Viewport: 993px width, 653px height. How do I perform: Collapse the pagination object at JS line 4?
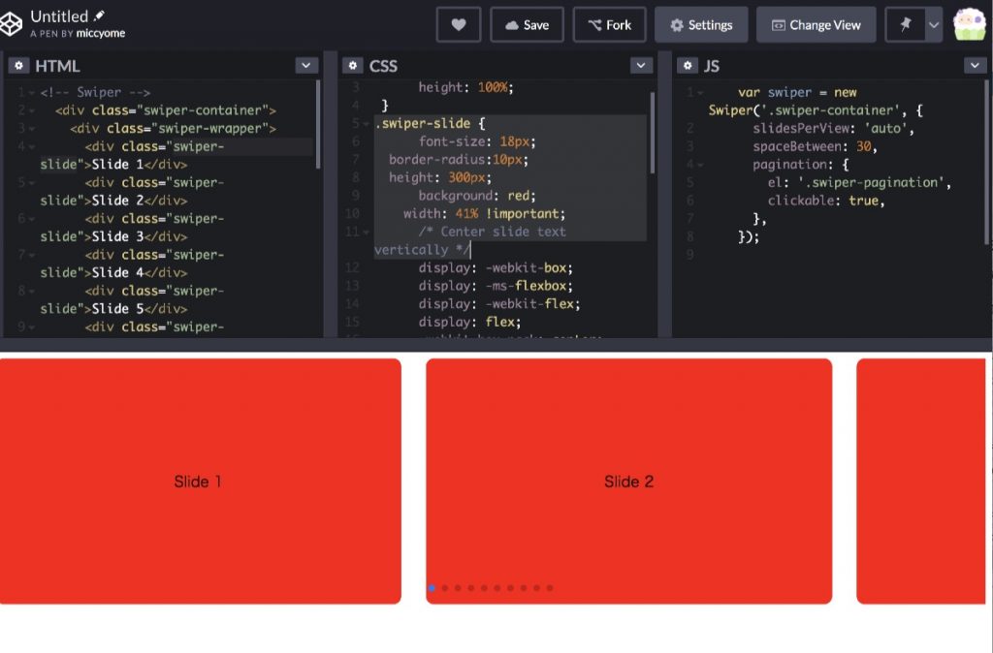(700, 165)
